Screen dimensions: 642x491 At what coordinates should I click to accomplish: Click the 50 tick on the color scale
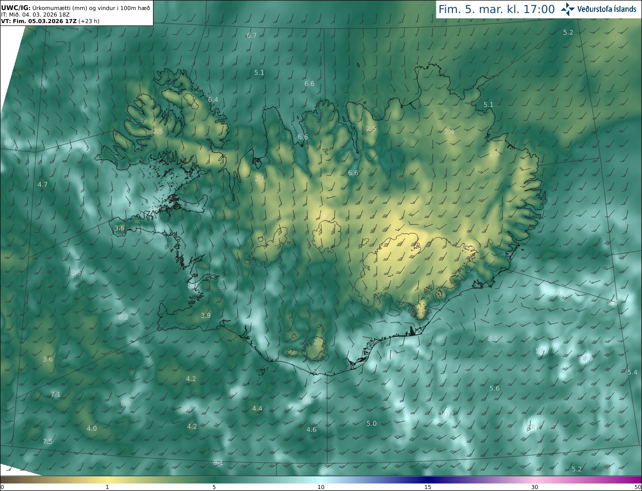(637, 487)
